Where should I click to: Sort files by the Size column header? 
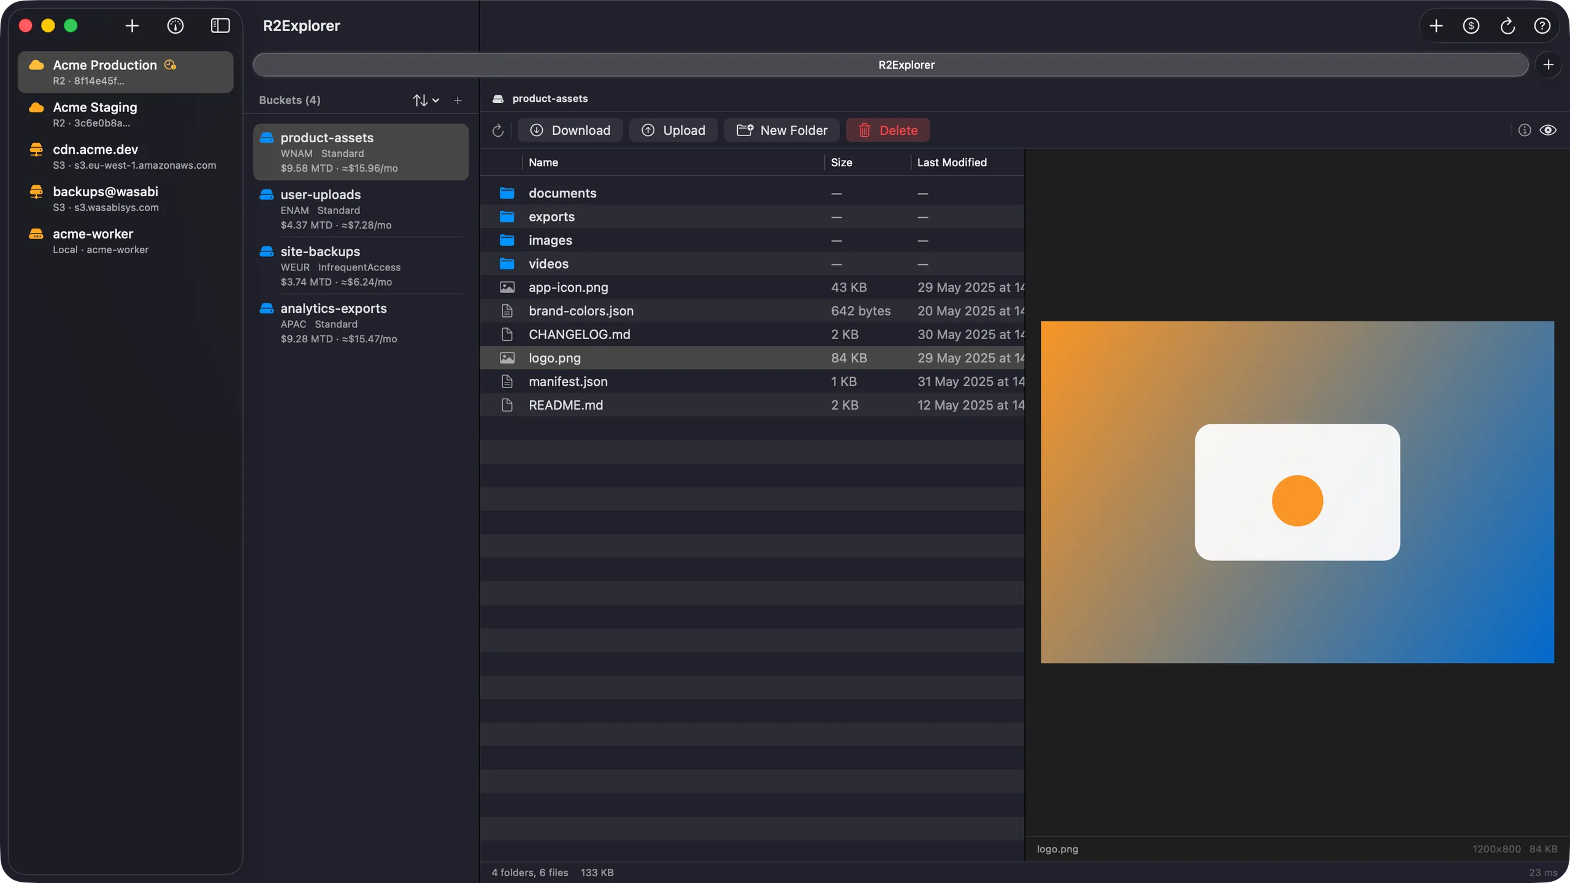tap(867, 162)
